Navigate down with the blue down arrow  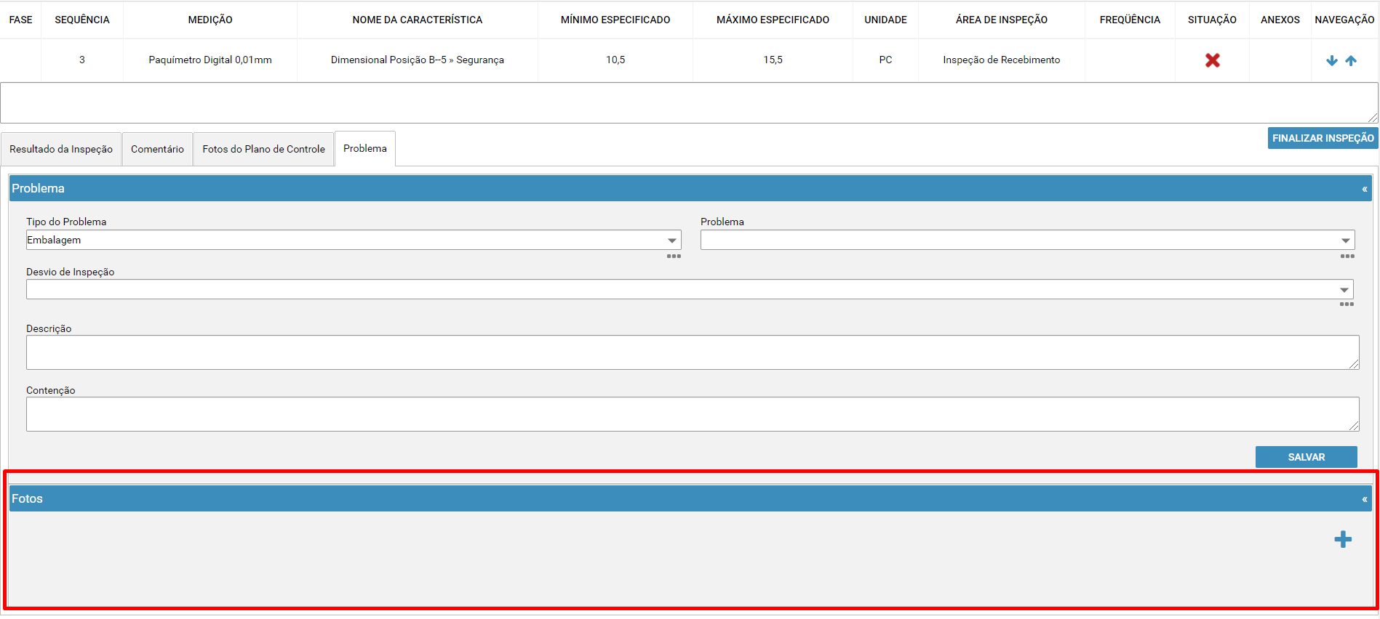tap(1332, 60)
